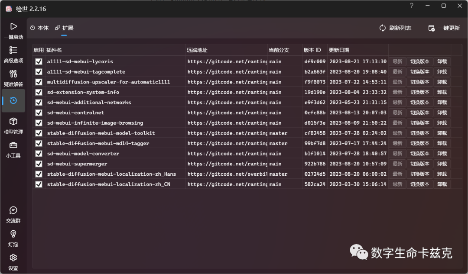Click 卸载 for stable-diffusion-webui-localization-zh_Hans
468x274 pixels.
pyautogui.click(x=442, y=174)
